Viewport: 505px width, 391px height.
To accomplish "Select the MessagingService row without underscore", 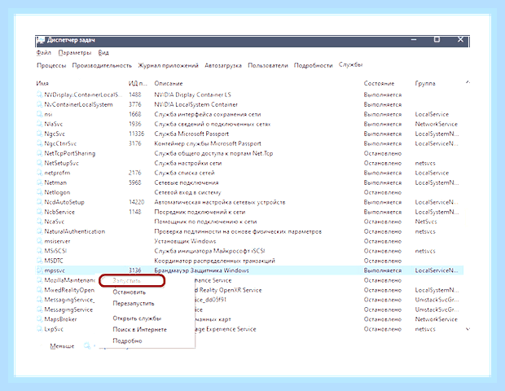I will point(68,310).
